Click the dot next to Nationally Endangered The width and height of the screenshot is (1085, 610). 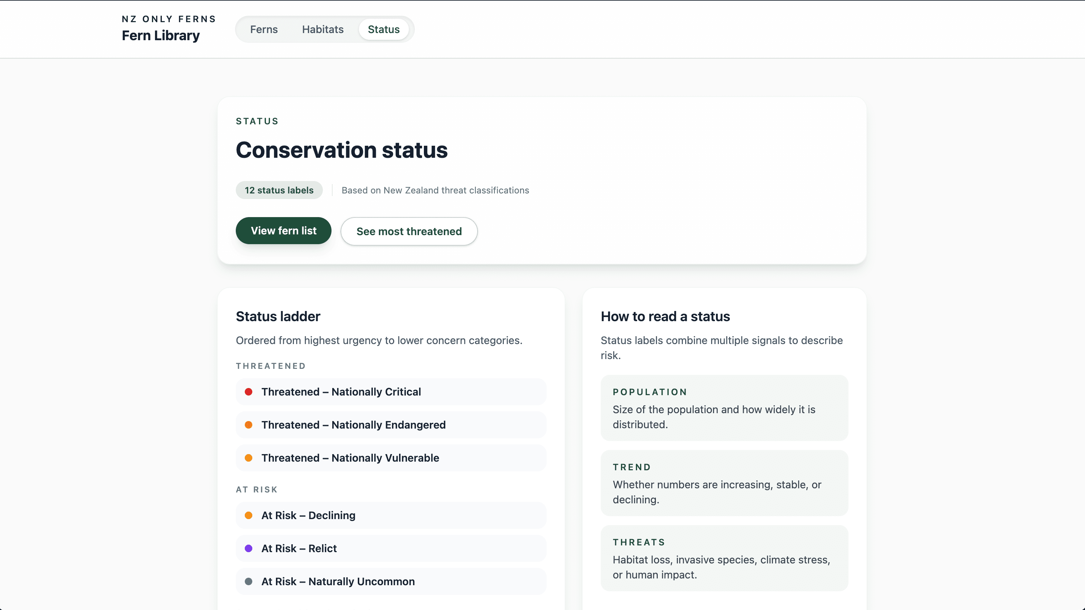tap(249, 425)
